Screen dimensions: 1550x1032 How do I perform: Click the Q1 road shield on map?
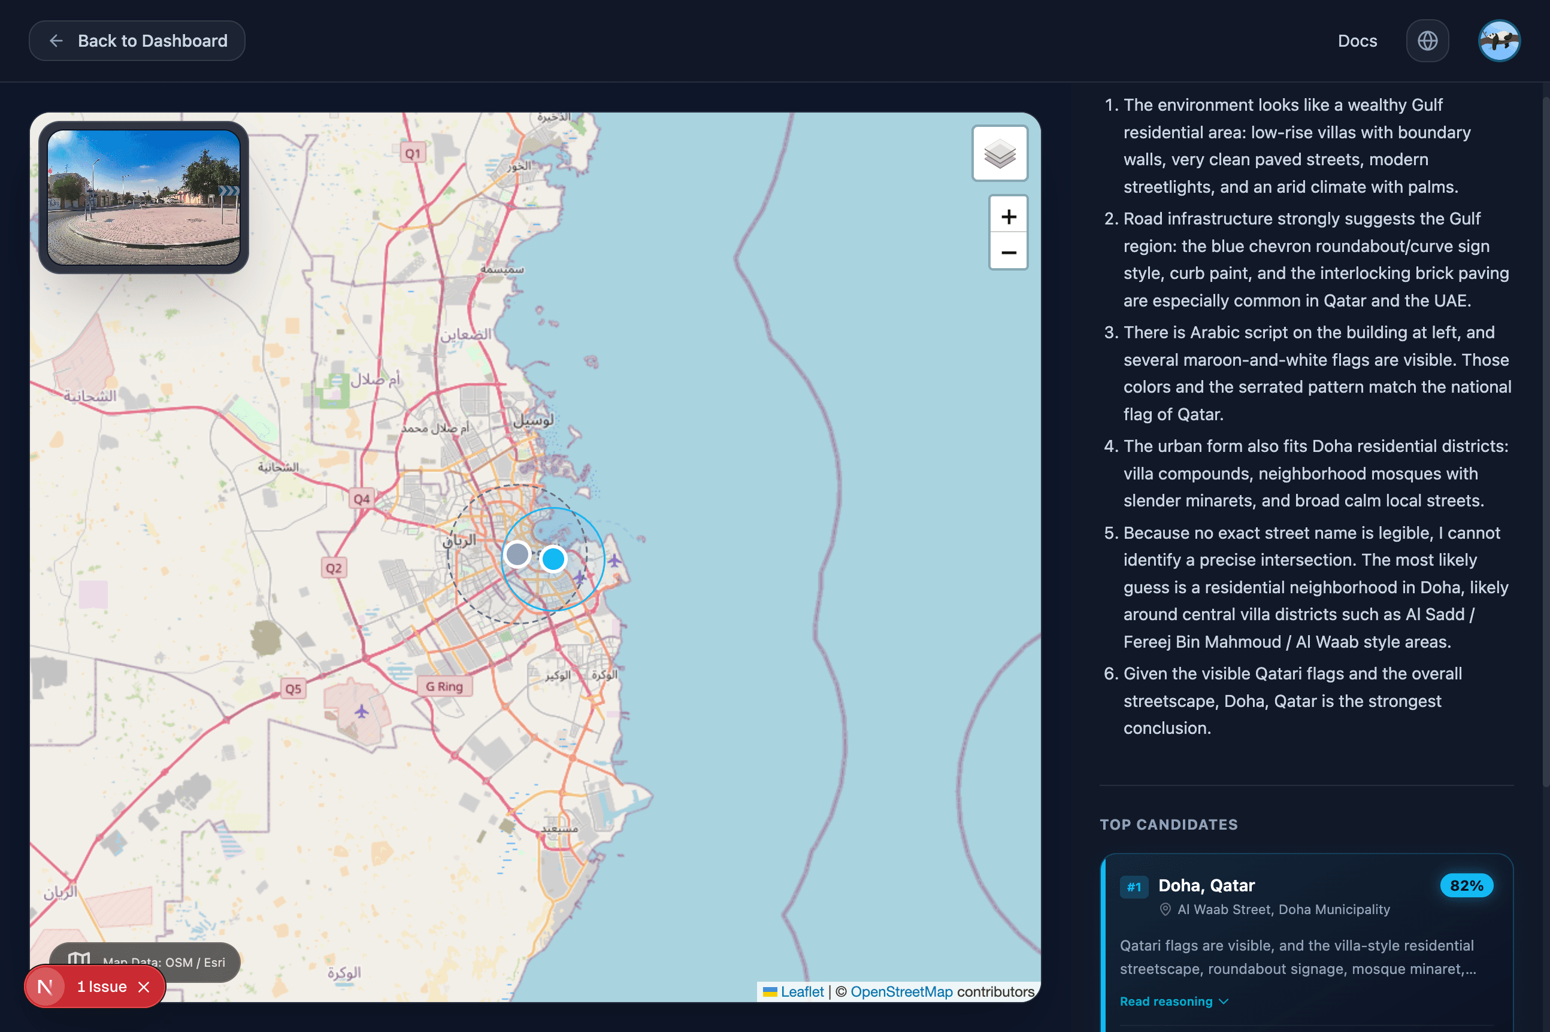[413, 153]
